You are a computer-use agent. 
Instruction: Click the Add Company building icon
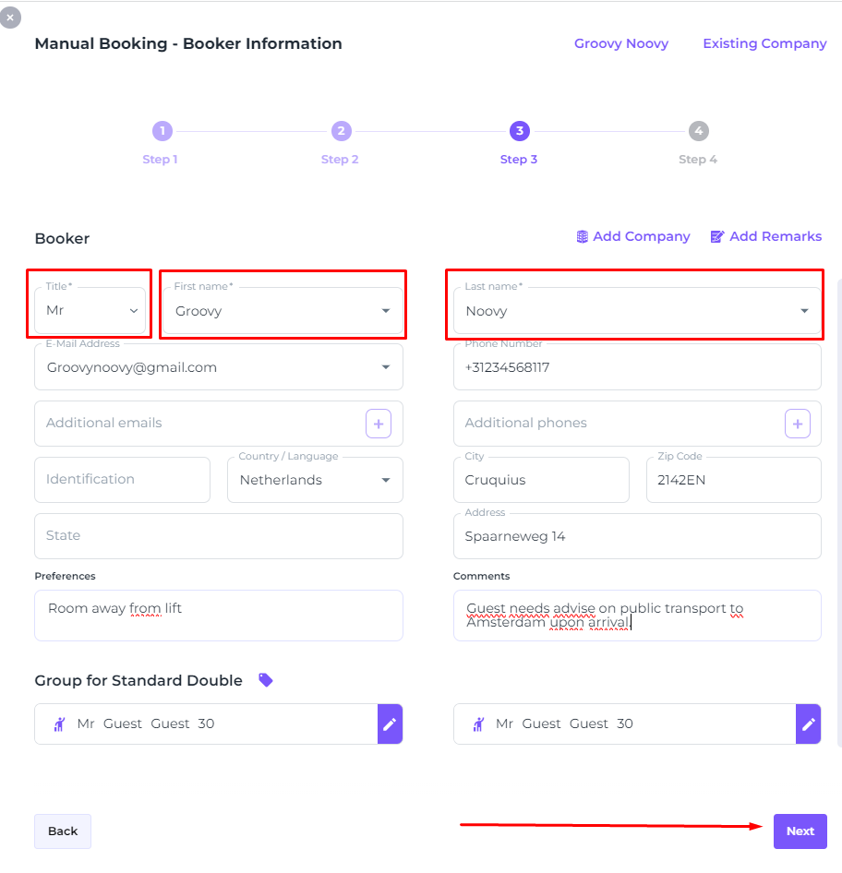pyautogui.click(x=582, y=236)
